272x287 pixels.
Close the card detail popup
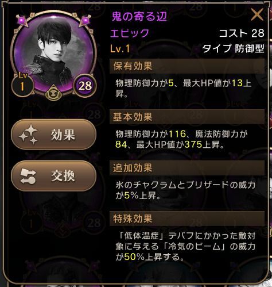click(x=257, y=14)
